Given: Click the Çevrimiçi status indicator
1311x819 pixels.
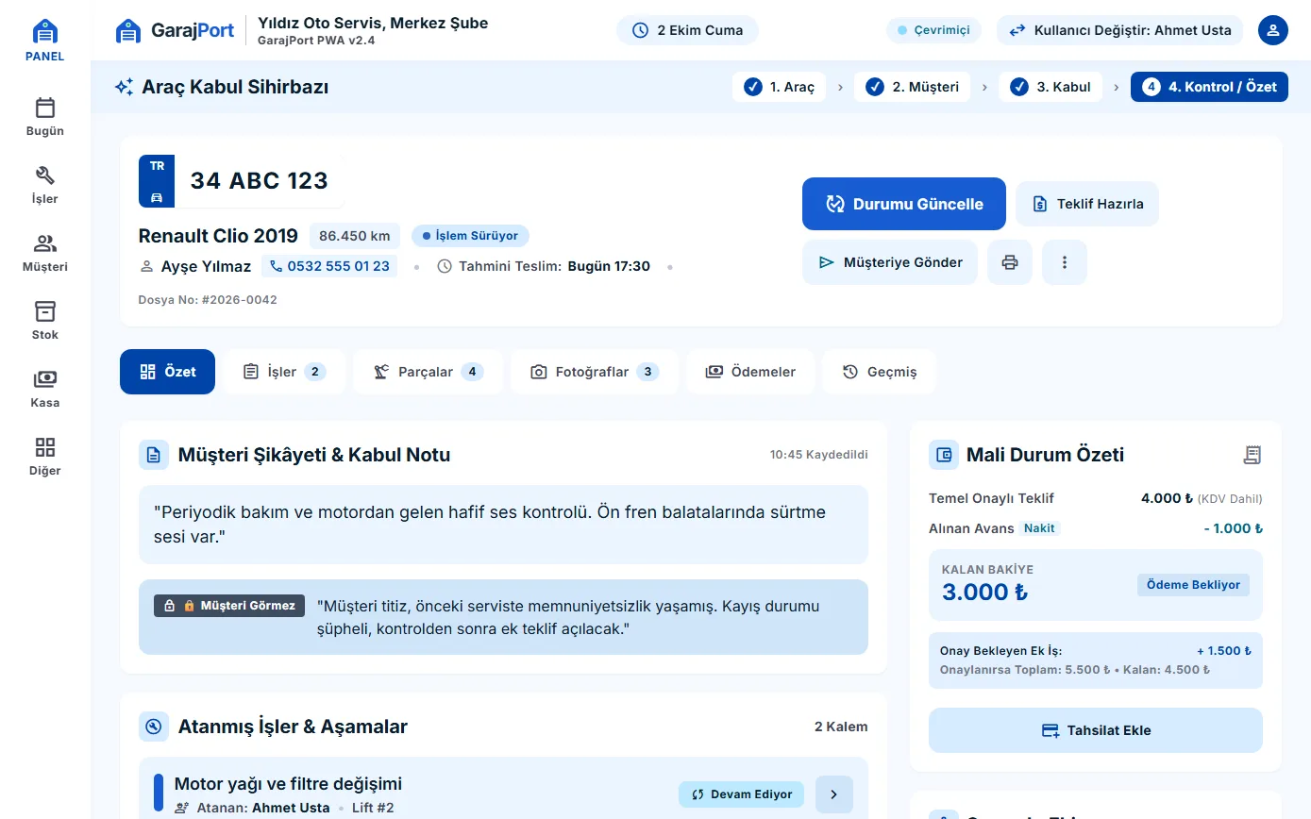Looking at the screenshot, I should point(933,30).
